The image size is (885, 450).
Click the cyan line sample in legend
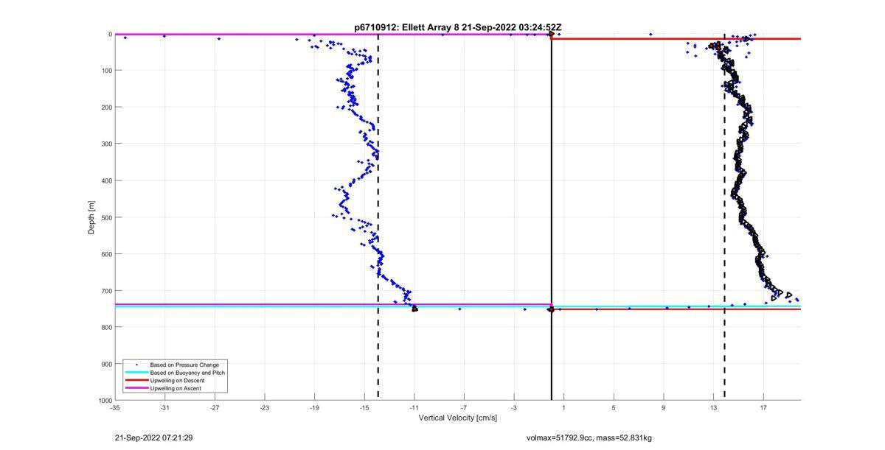click(x=136, y=373)
